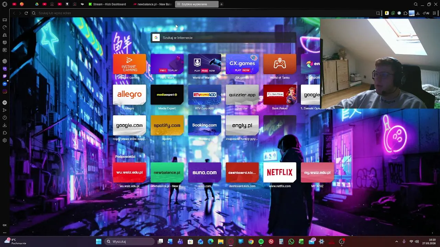Screen dimensions: 440x247
Task: Open my.wsiz.edu.pl suggestion tile
Action: [x=317, y=173]
